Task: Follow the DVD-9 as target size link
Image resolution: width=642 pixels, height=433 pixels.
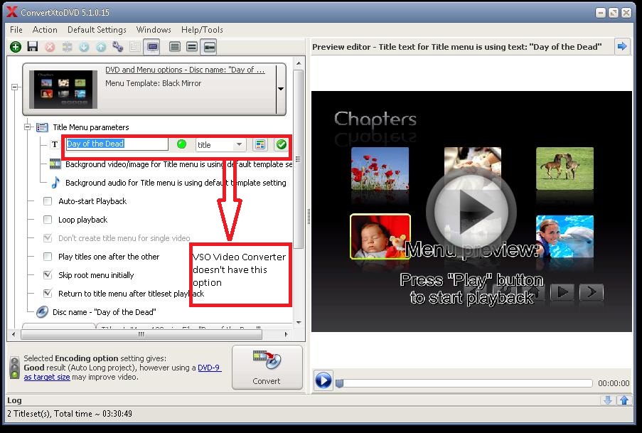Action: tap(122, 372)
